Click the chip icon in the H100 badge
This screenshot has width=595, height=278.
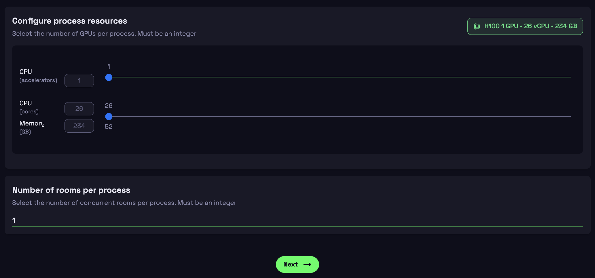click(477, 26)
